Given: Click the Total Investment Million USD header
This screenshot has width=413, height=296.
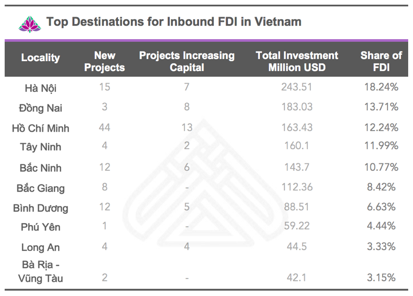Looking at the screenshot, I should [297, 61].
